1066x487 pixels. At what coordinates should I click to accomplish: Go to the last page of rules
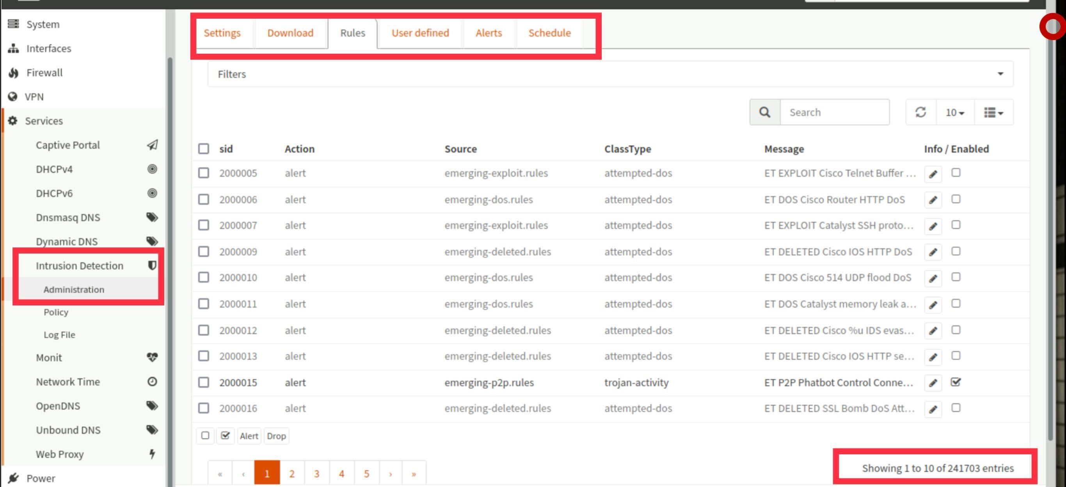[413, 473]
